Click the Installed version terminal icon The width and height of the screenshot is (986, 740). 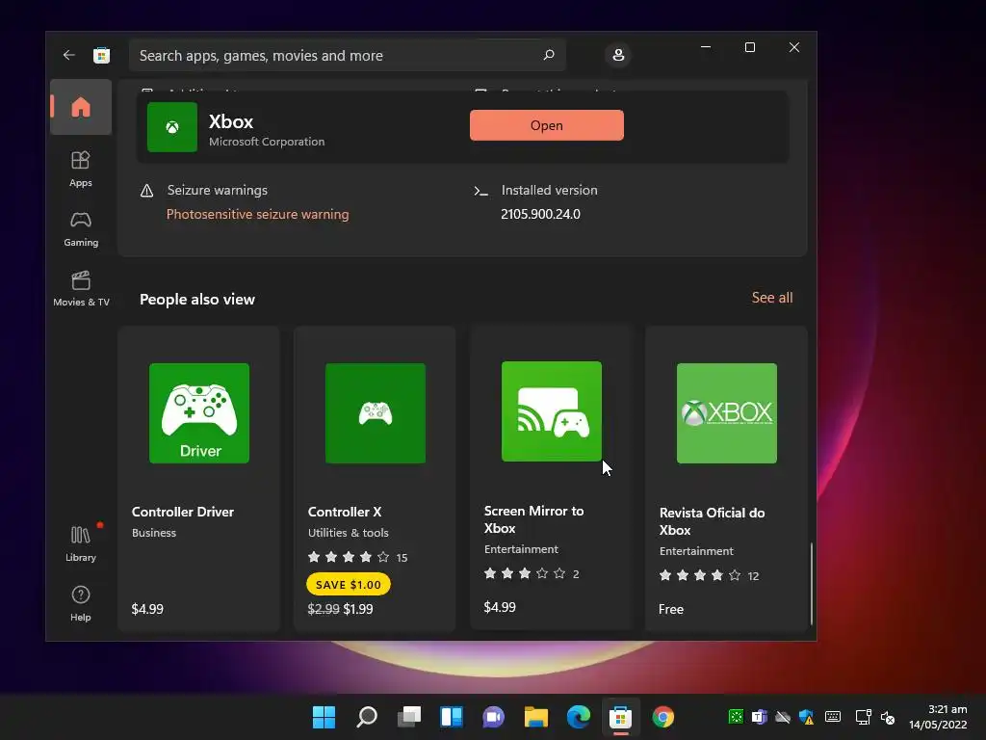click(x=480, y=191)
